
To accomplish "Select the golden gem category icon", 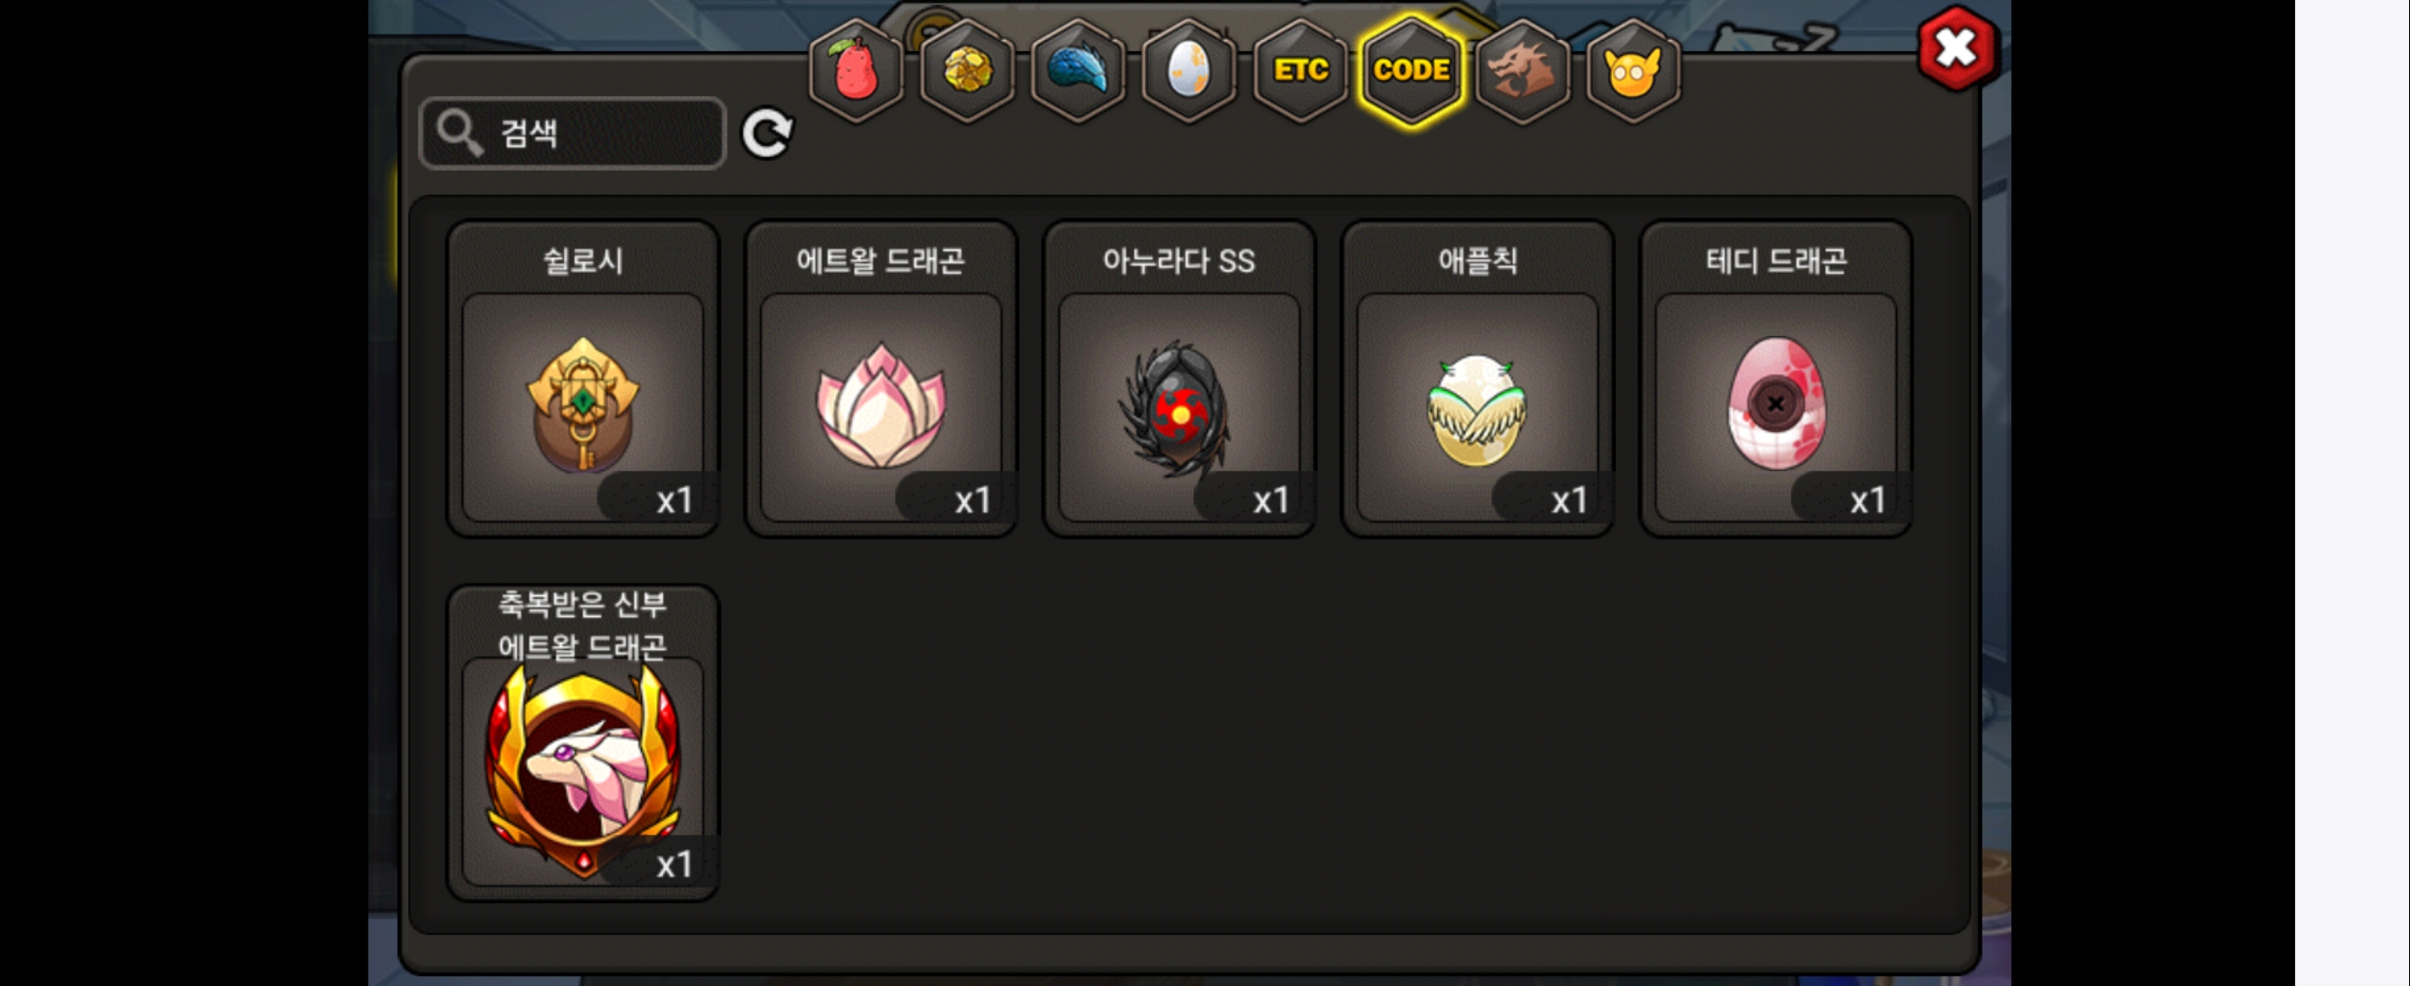I will click(967, 70).
